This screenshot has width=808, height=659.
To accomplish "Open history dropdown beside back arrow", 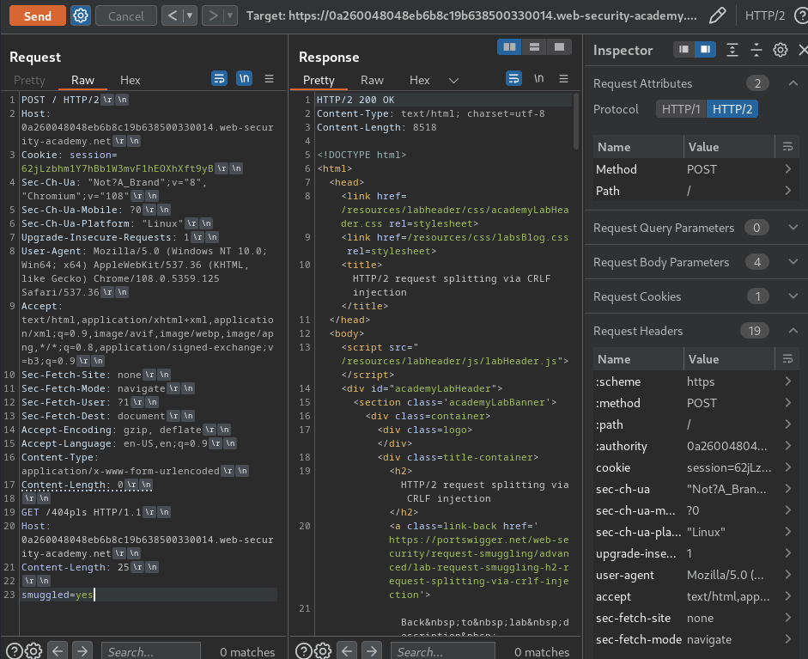I will click(190, 16).
